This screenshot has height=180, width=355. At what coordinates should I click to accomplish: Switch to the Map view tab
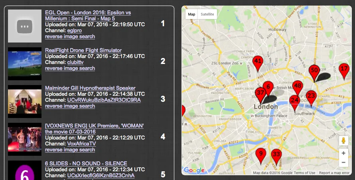[x=191, y=14]
